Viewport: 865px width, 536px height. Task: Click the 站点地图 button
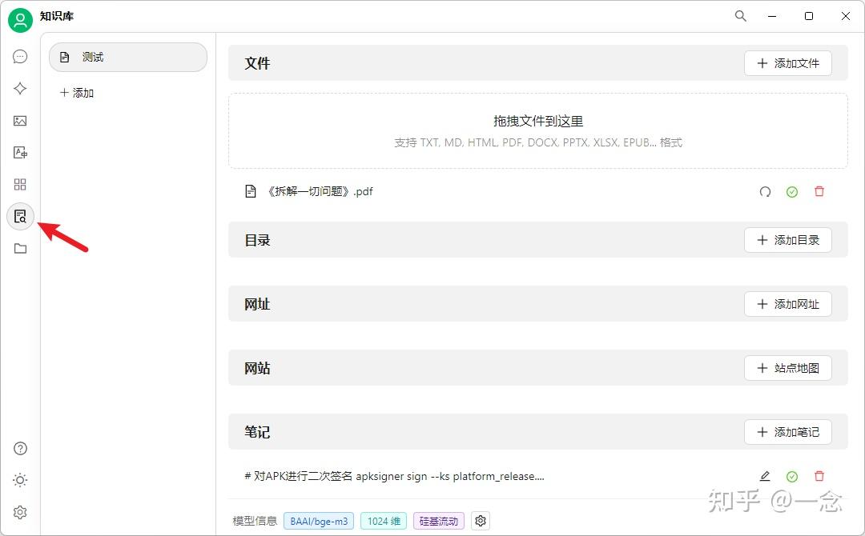788,368
